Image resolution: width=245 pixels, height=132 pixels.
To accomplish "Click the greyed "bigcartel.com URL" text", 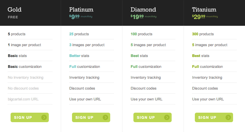I will pyautogui.click(x=23, y=99).
